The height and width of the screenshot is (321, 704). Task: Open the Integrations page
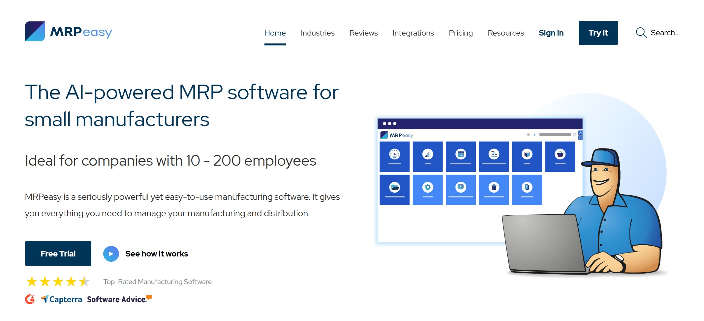click(413, 33)
